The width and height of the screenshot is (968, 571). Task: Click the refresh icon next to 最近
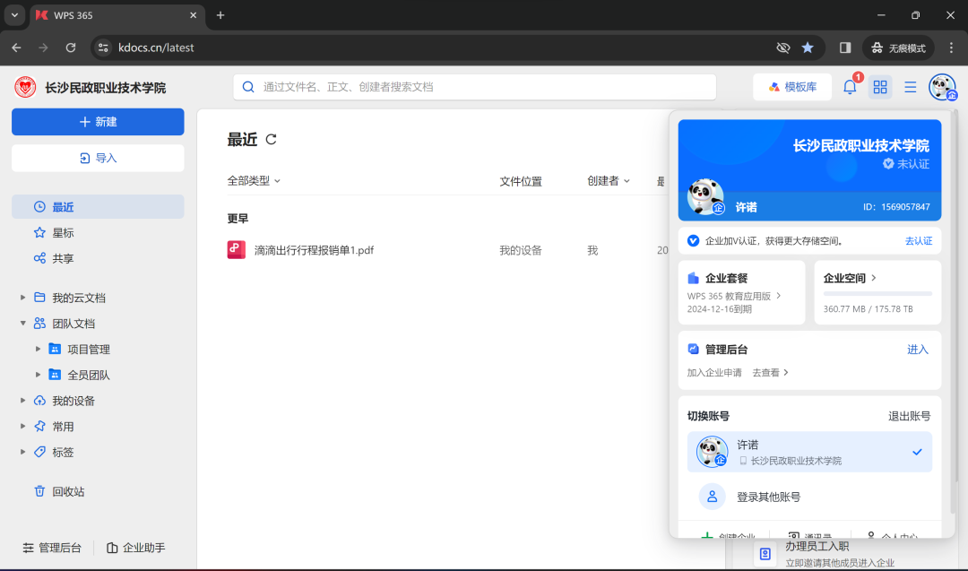coord(271,140)
